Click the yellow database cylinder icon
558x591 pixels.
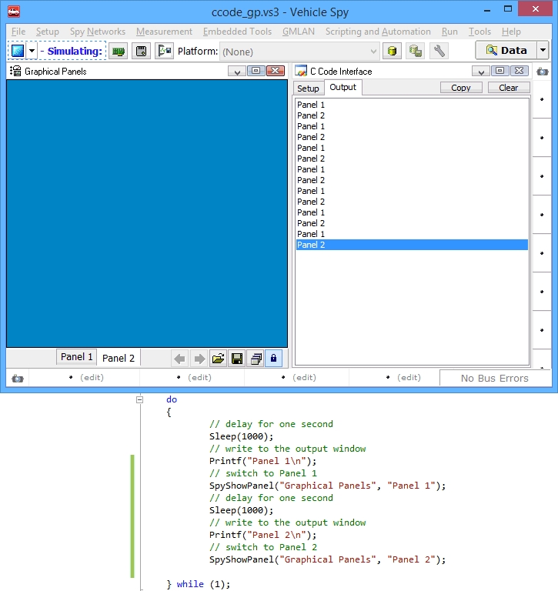click(392, 52)
